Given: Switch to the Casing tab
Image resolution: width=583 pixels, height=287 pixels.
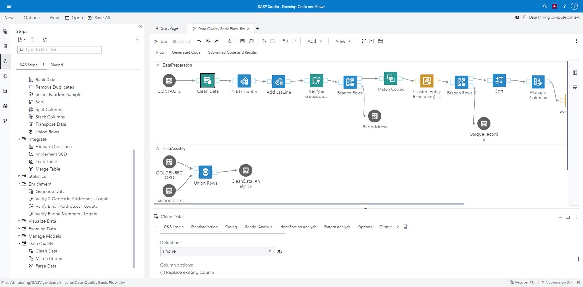Looking at the screenshot, I should (231, 227).
